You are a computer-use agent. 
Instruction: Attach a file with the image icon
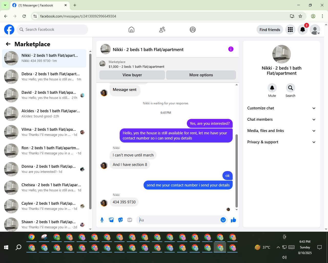111,220
